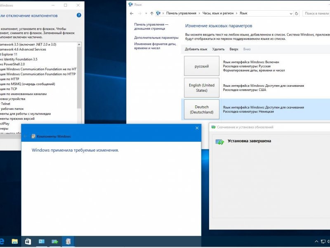
Task: Select the English (United States) language tile
Action: pyautogui.click(x=202, y=88)
